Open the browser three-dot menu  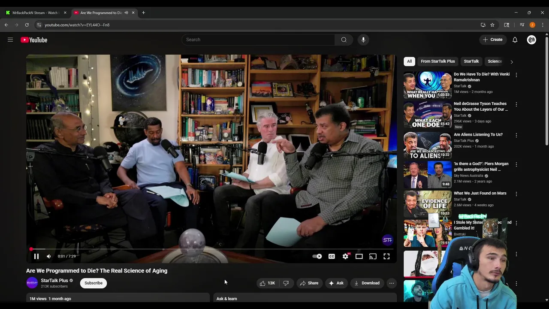tap(543, 25)
